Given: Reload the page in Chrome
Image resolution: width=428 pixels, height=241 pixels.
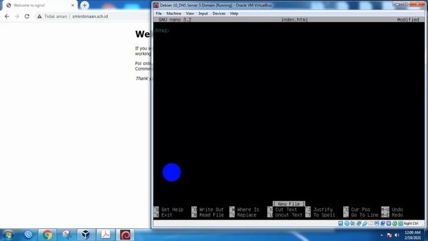Looking at the screenshot, I should tap(27, 16).
